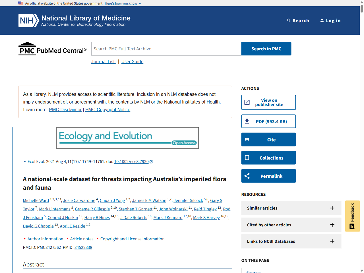
Task: Open the Feedback side tab
Action: [x=352, y=216]
